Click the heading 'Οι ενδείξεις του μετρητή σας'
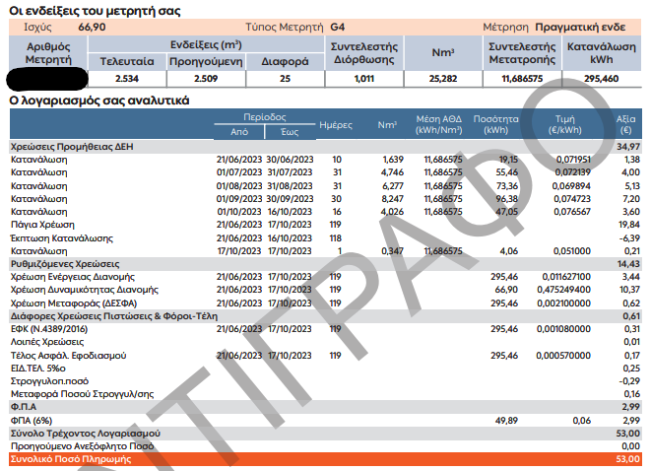The width and height of the screenshot is (651, 471). click(95, 11)
